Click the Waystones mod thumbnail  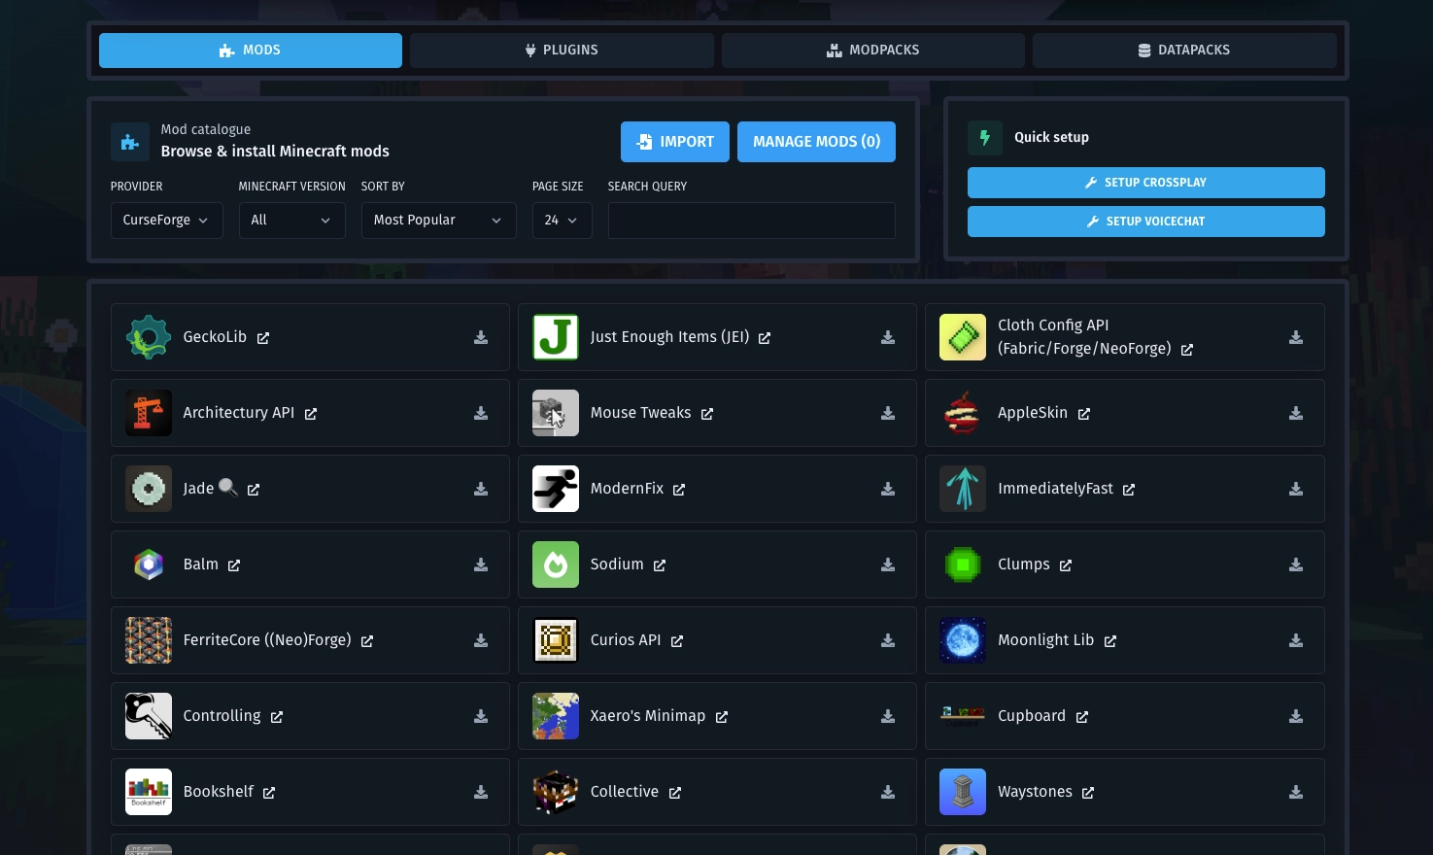(963, 792)
